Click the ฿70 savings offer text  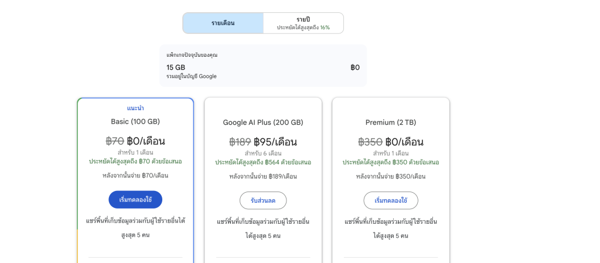[135, 161]
